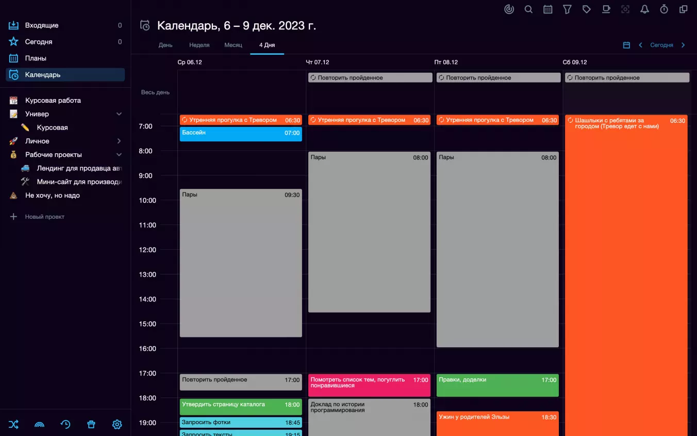Click the star icon next to Сегодня
Image resolution: width=697 pixels, height=436 pixels.
tap(14, 42)
